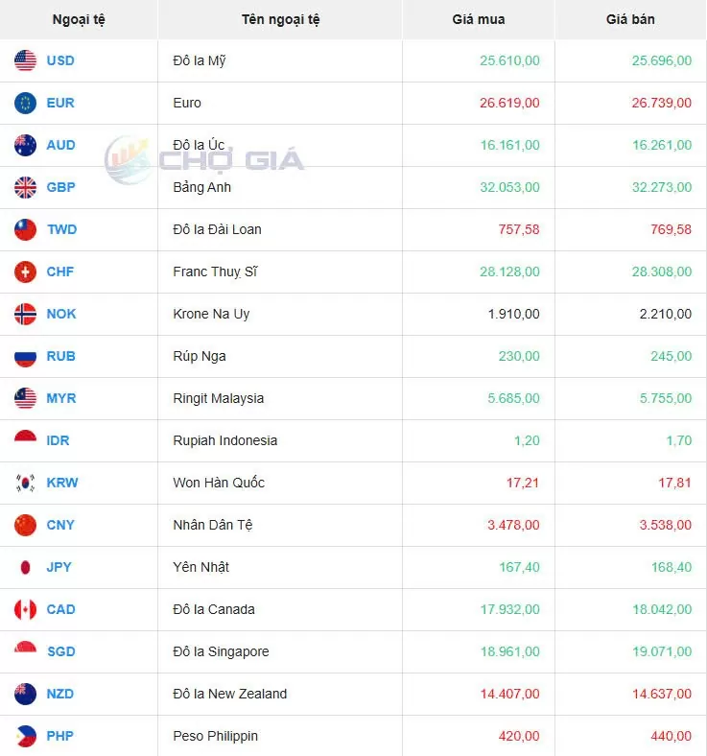This screenshot has height=756, width=707.
Task: Click the Chợ Giá watermark logo
Action: [204, 159]
